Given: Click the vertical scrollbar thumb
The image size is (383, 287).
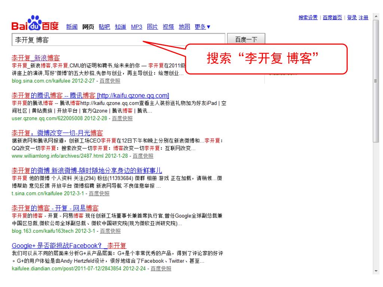Looking at the screenshot, I should (x=376, y=81).
